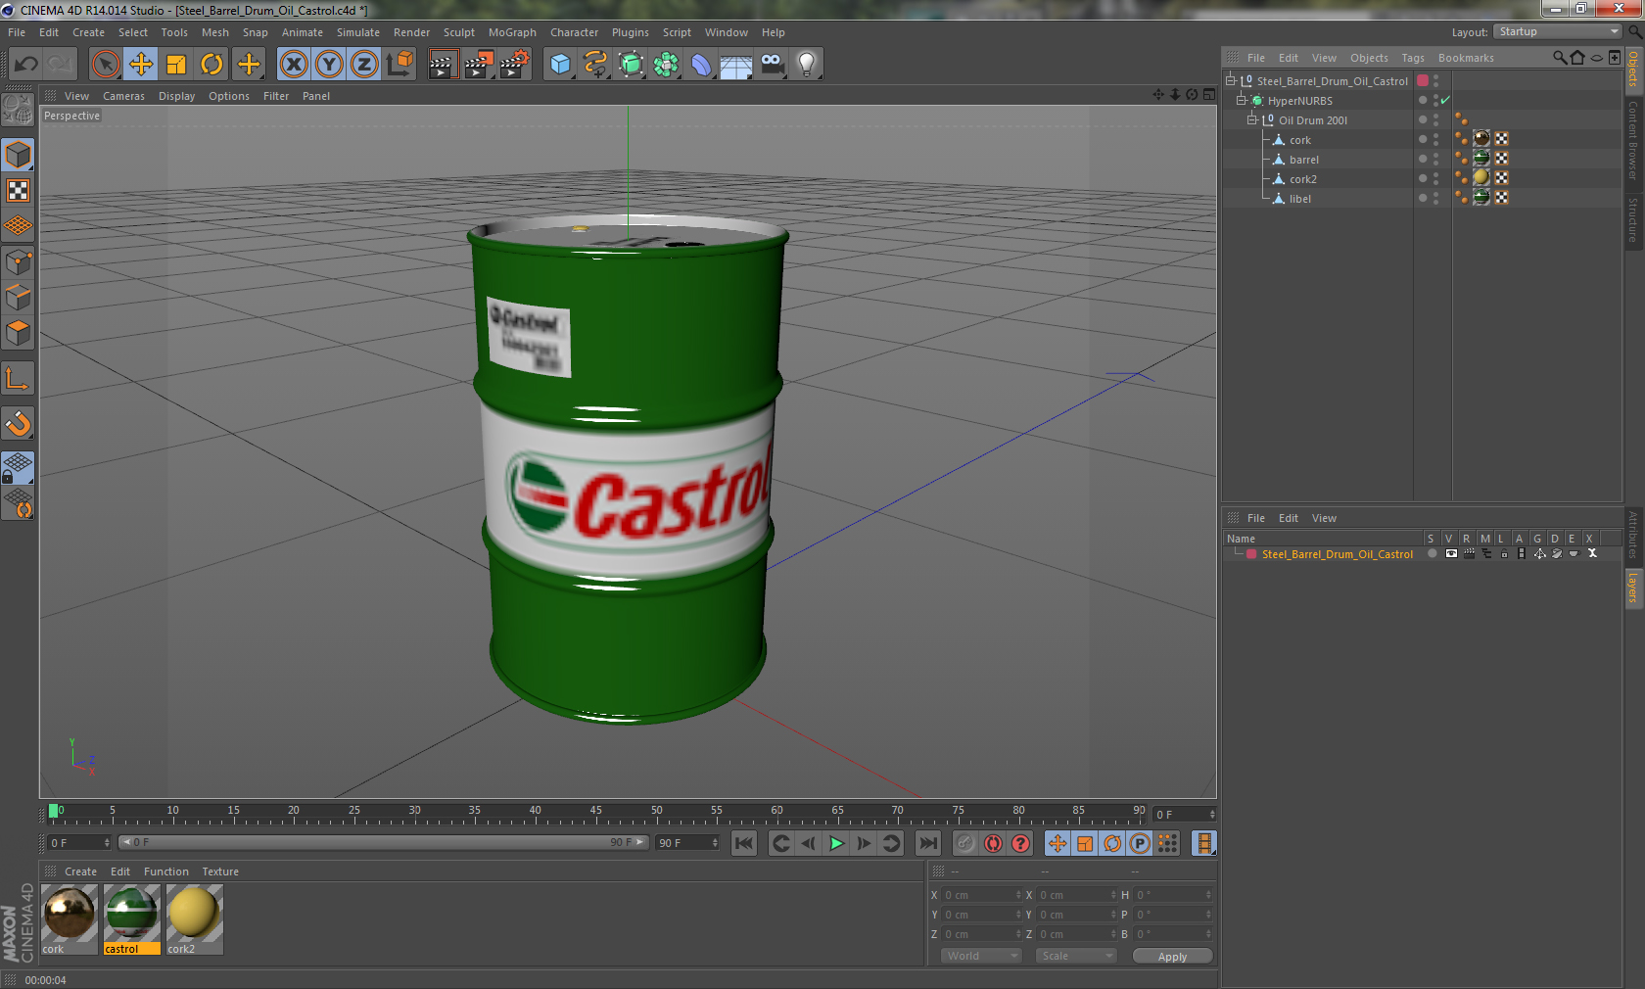Screen dimensions: 1645x989
Task: Add a camera object
Action: coord(772,65)
